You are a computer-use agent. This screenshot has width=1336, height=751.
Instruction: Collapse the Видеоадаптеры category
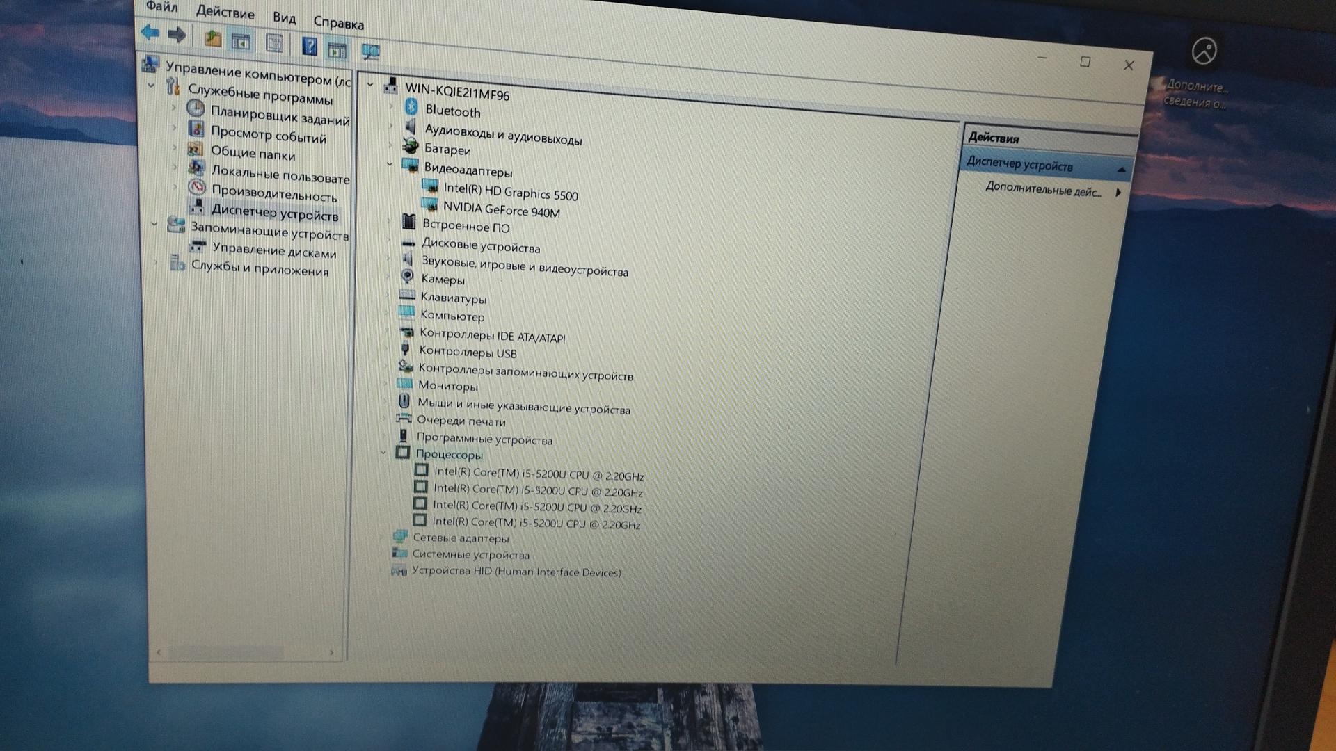390,165
